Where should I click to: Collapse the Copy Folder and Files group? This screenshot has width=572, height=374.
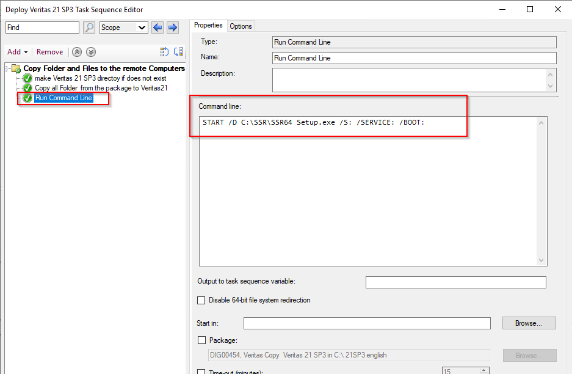click(7, 68)
